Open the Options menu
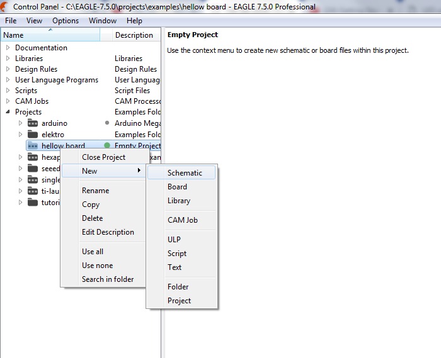This screenshot has width=441, height=358. click(66, 21)
